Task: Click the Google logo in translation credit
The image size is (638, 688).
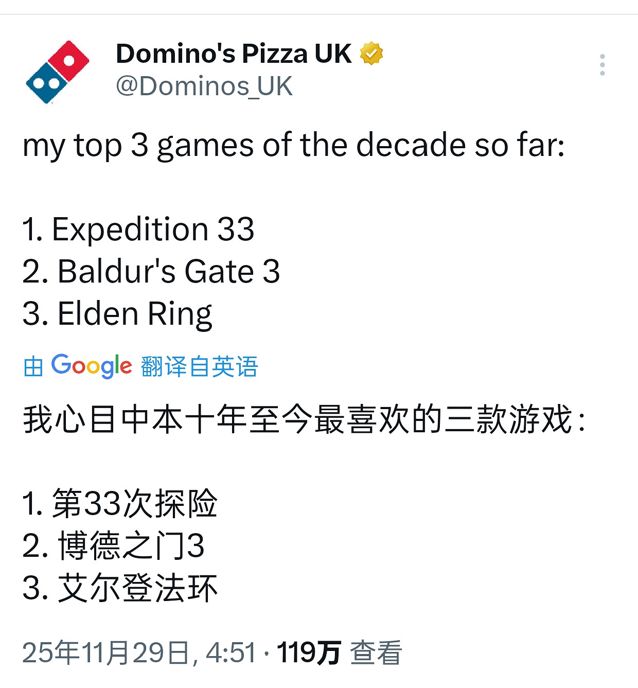Action: (x=92, y=366)
